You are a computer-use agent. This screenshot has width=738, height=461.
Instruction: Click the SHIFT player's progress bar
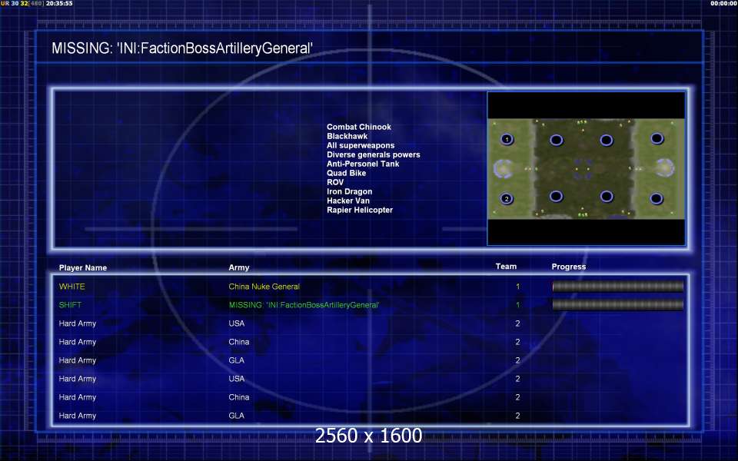617,305
